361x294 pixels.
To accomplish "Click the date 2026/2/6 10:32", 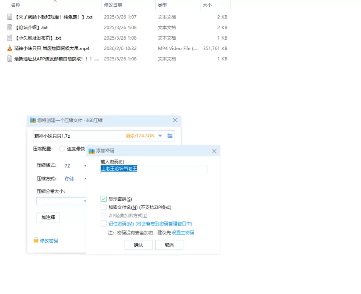I will [x=120, y=48].
